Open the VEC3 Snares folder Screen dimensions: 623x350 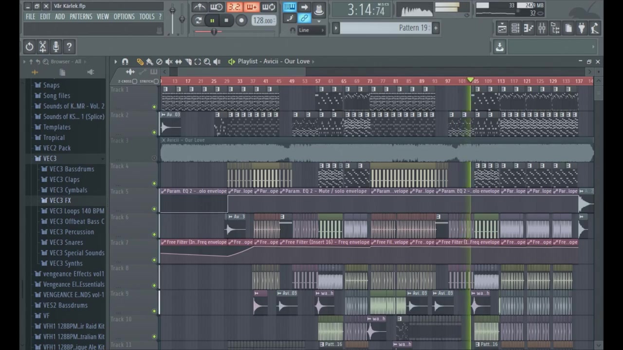66,242
